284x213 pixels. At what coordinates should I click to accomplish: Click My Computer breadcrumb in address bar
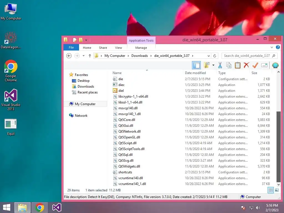point(115,56)
